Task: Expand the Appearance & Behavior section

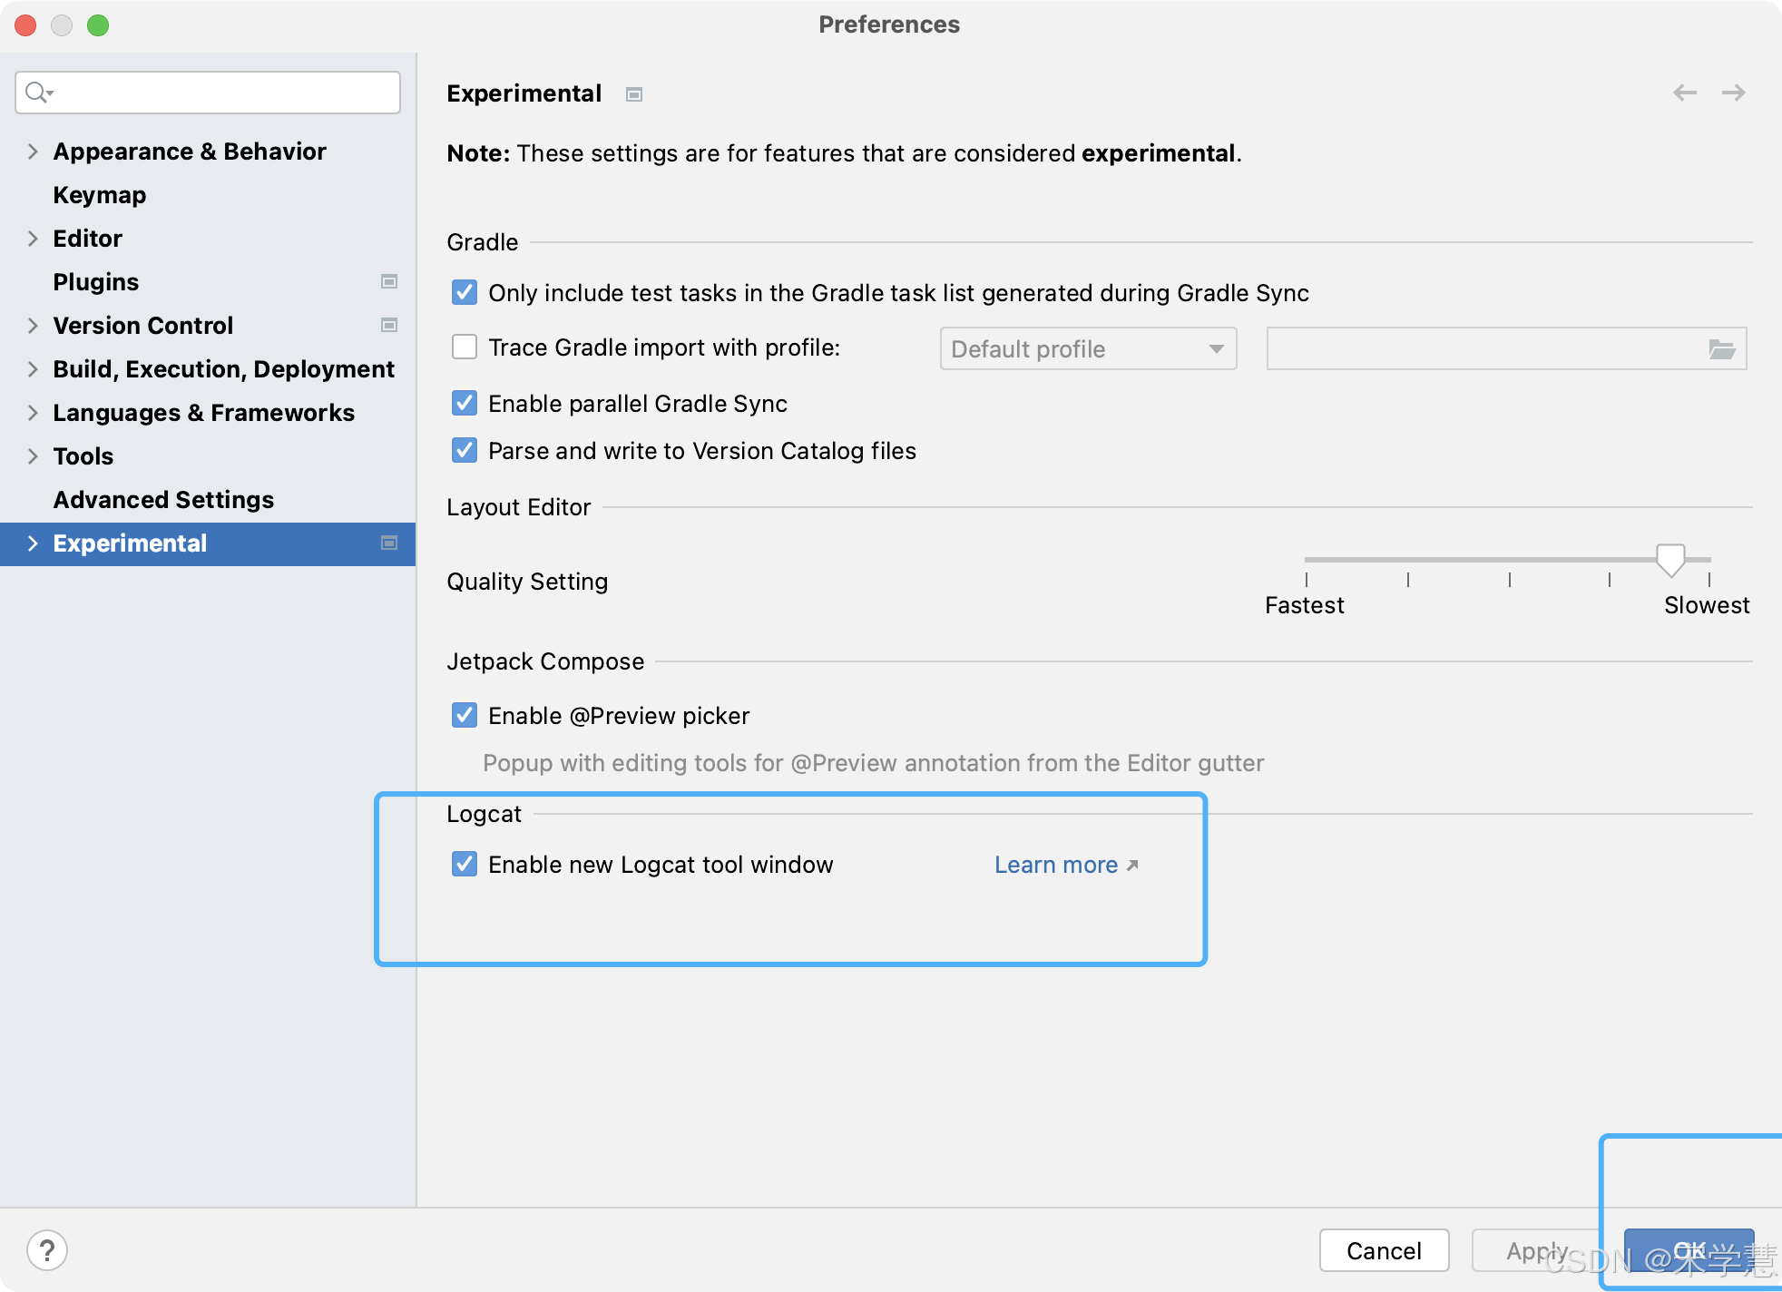Action: point(33,152)
